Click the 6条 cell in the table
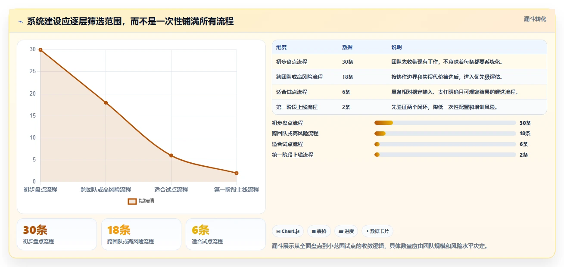Viewport: 564px width, 267px height. [x=346, y=92]
